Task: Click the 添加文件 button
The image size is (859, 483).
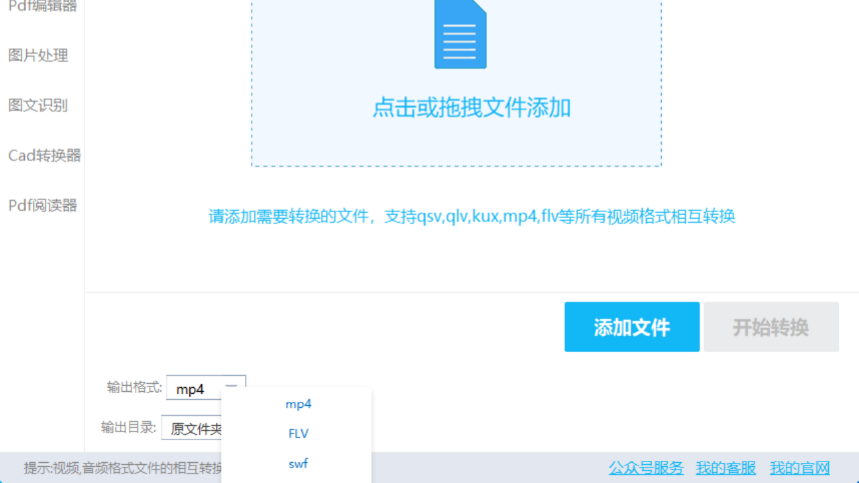Action: tap(631, 327)
